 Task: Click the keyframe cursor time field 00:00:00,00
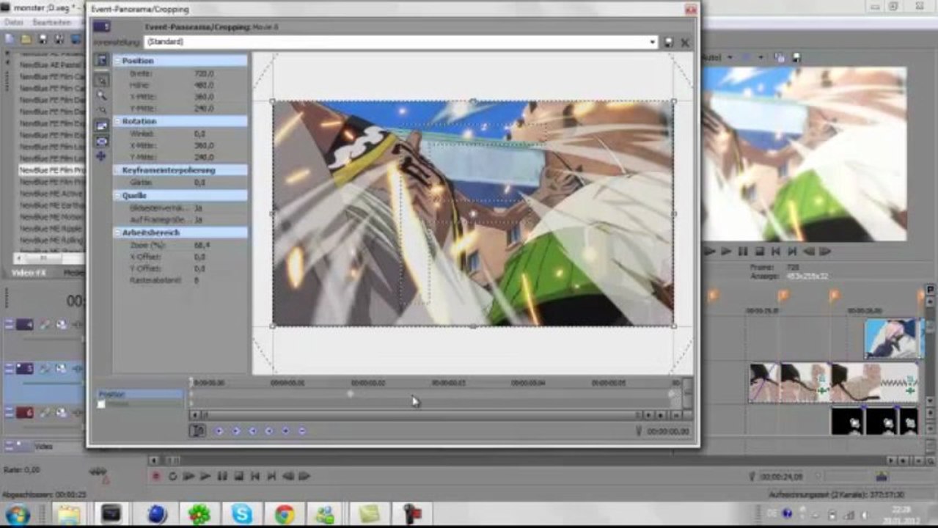point(668,432)
